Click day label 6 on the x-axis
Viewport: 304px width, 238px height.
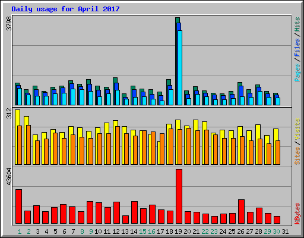point(64,231)
